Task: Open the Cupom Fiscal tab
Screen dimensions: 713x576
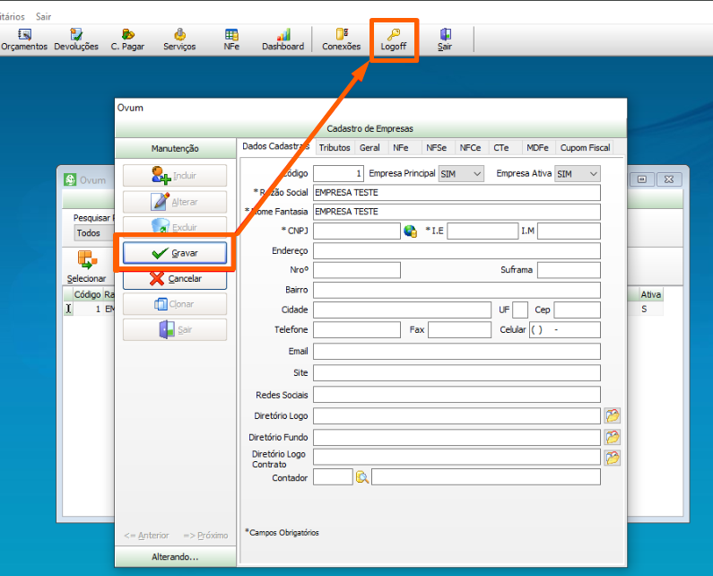Action: point(585,148)
